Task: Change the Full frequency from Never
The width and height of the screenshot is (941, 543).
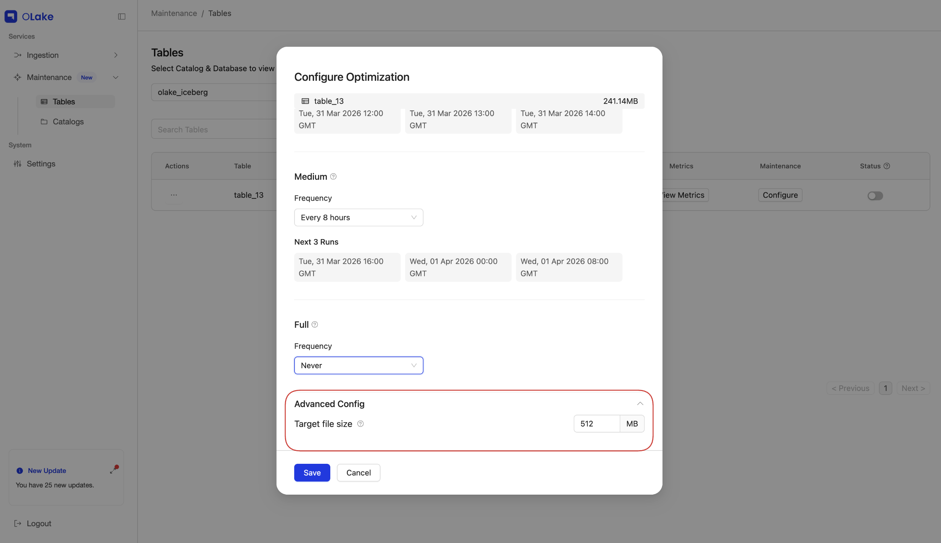Action: coord(358,365)
